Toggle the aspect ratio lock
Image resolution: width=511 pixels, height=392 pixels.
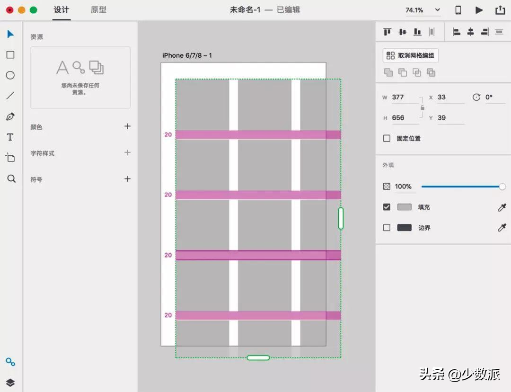tap(423, 107)
